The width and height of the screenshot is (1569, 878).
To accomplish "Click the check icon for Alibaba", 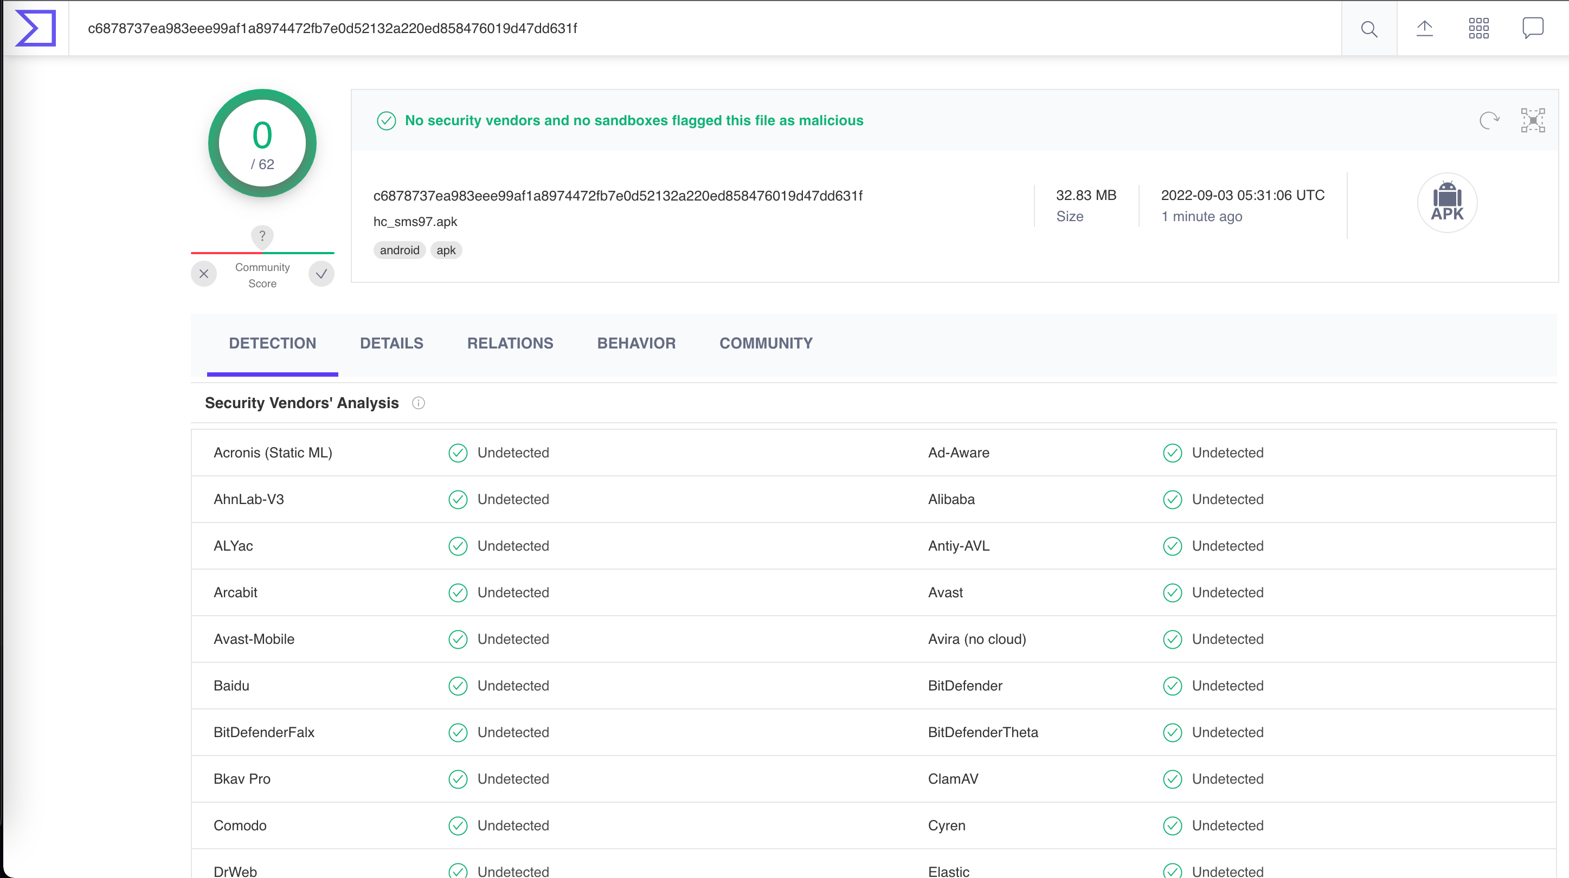I will 1172,500.
